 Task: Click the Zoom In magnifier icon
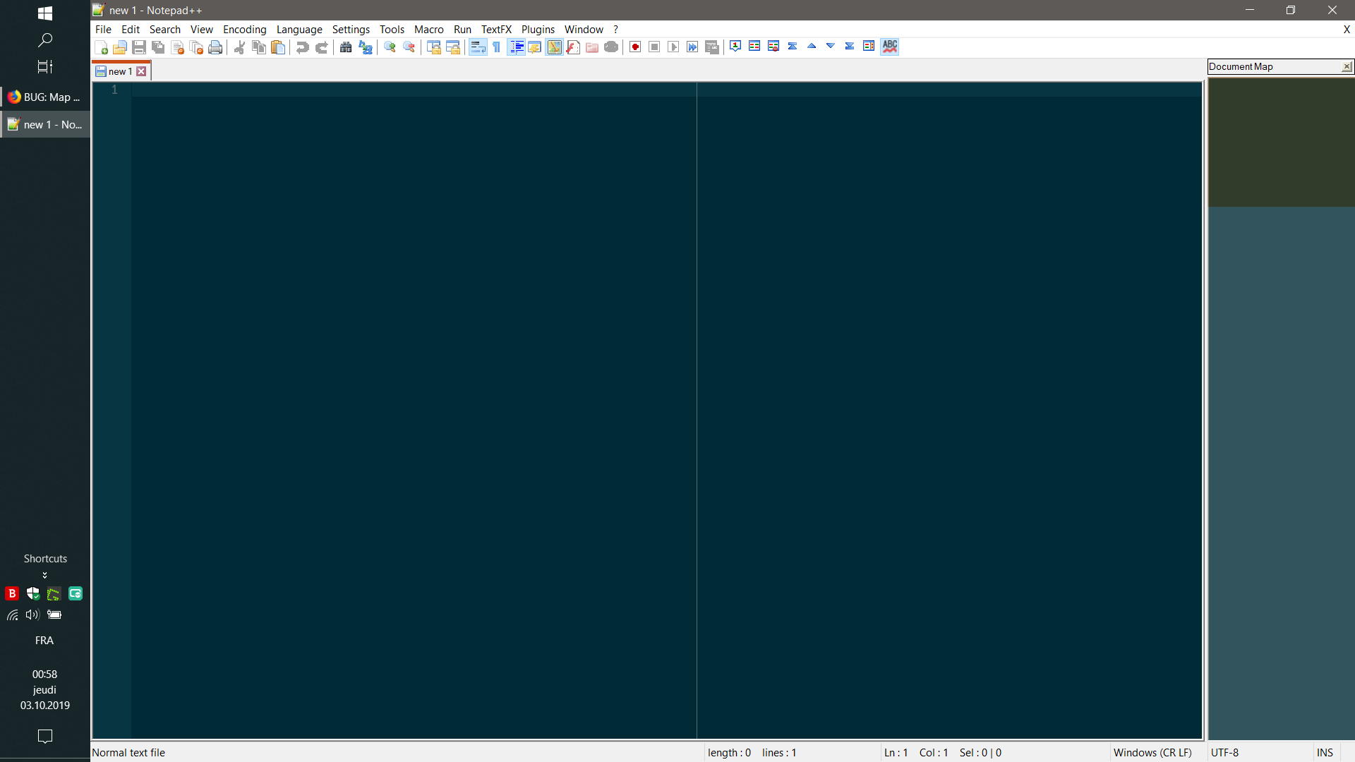click(389, 47)
